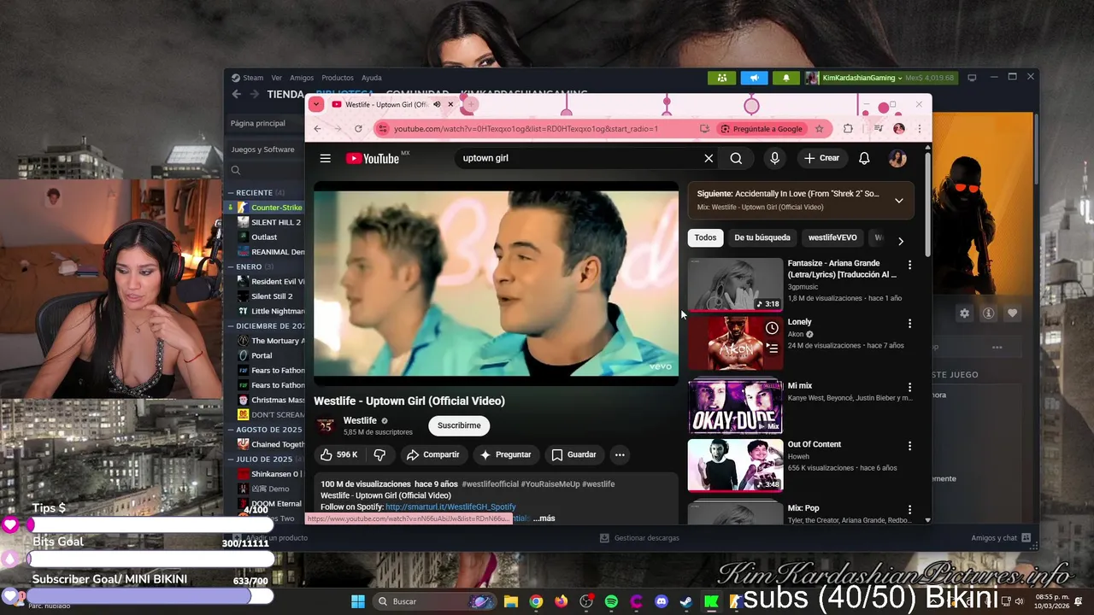Open more actions ellipsis under the video
The image size is (1094, 615).
pyautogui.click(x=620, y=454)
